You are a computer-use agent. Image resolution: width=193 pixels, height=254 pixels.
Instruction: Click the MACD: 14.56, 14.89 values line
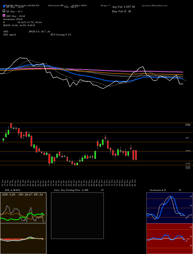click(19, 25)
